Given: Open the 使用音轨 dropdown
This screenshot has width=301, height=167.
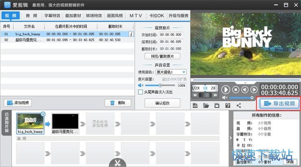Looking at the screenshot, I should [x=171, y=72].
